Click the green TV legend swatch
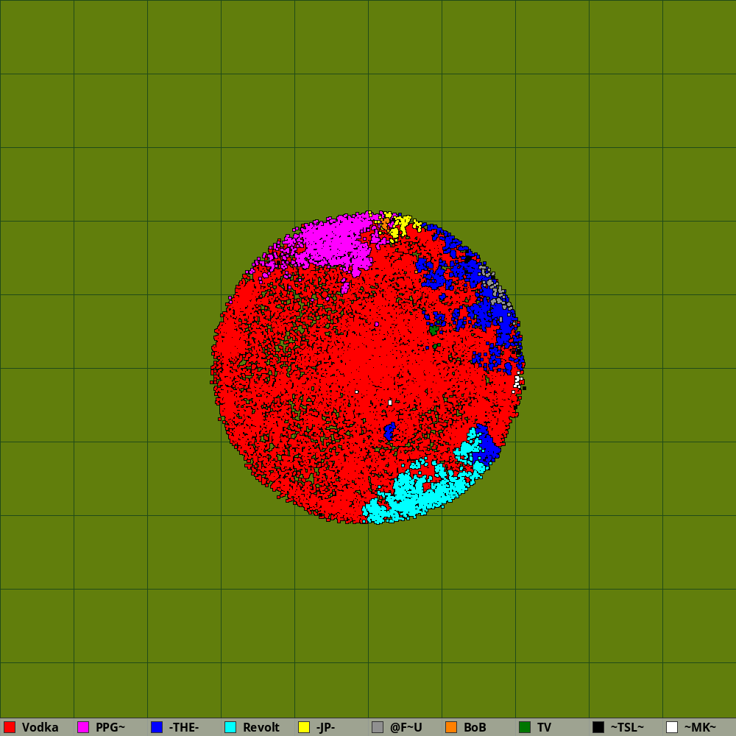Viewport: 736px width, 736px height. (x=525, y=727)
